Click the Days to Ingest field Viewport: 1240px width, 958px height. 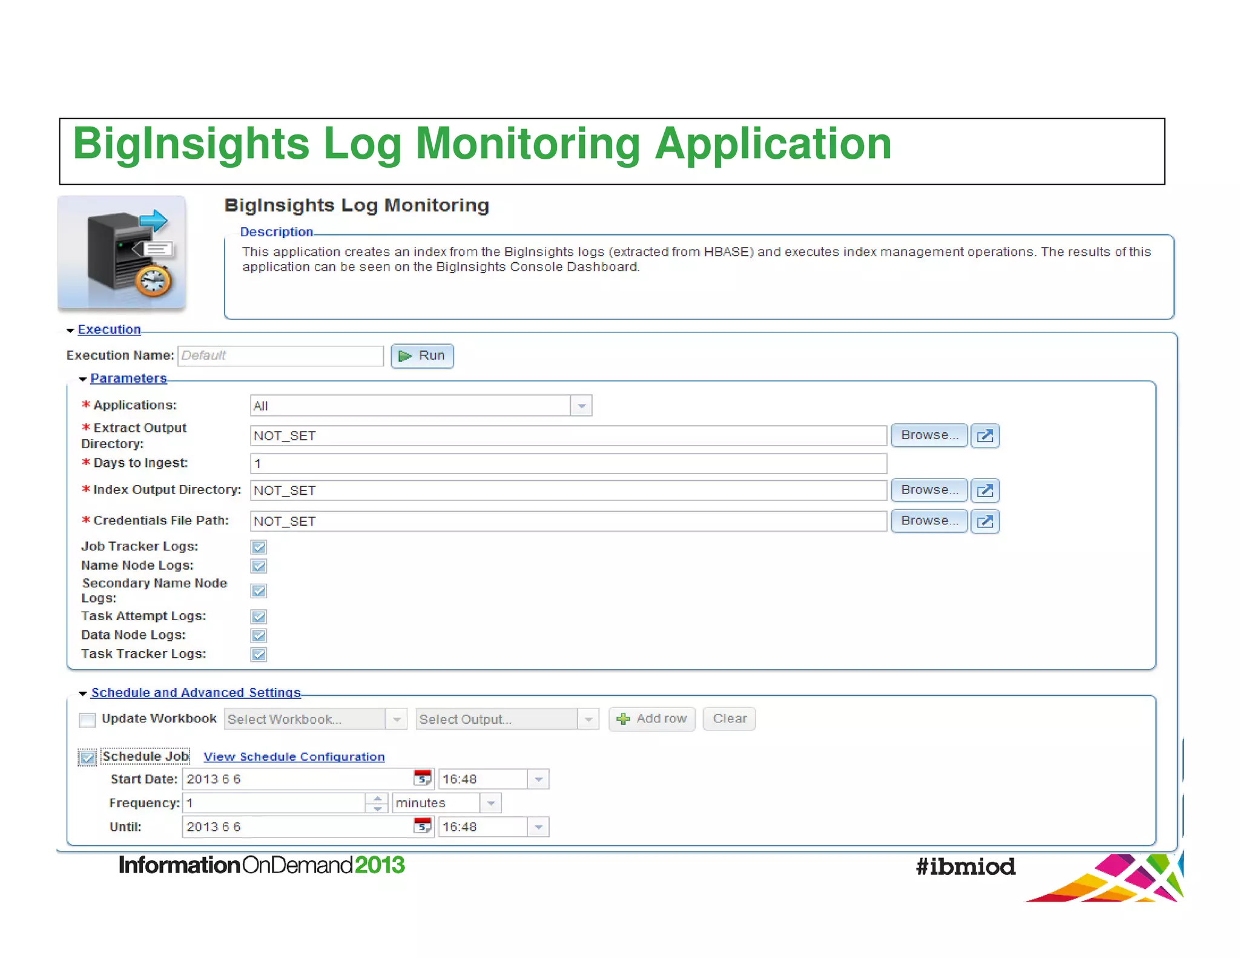coord(569,463)
